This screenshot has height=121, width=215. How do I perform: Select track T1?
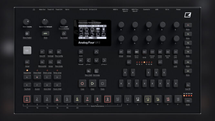coord(188,25)
